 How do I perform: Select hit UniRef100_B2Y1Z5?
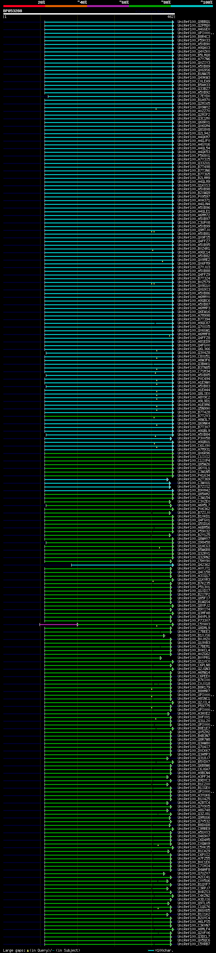[193, 535]
